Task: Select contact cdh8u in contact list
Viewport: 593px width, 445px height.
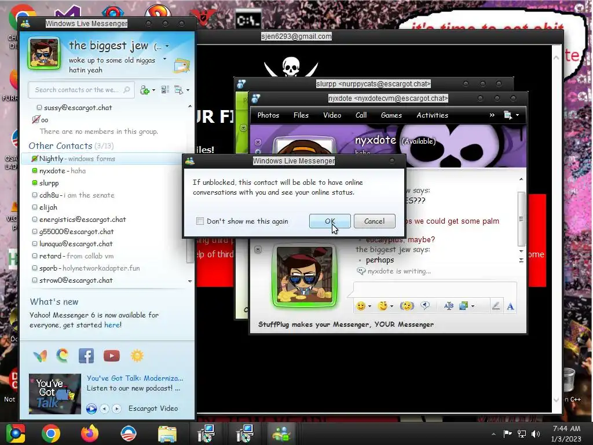Action: pos(102,195)
